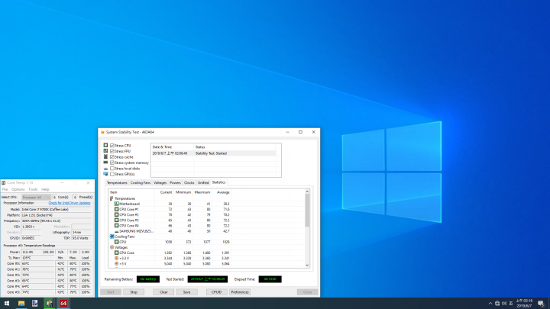Image resolution: width=550 pixels, height=309 pixels.
Task: Click the statistics list vertical scrollbar
Action: coord(307,228)
